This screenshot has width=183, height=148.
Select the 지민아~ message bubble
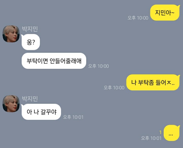pyautogui.click(x=165, y=13)
